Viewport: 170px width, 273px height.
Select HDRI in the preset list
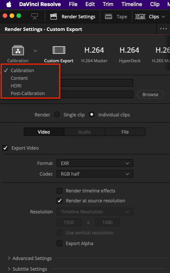click(x=16, y=86)
